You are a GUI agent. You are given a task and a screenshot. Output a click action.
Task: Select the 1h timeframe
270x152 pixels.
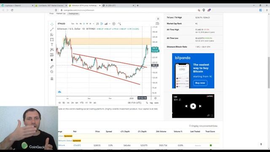(x=77, y=24)
